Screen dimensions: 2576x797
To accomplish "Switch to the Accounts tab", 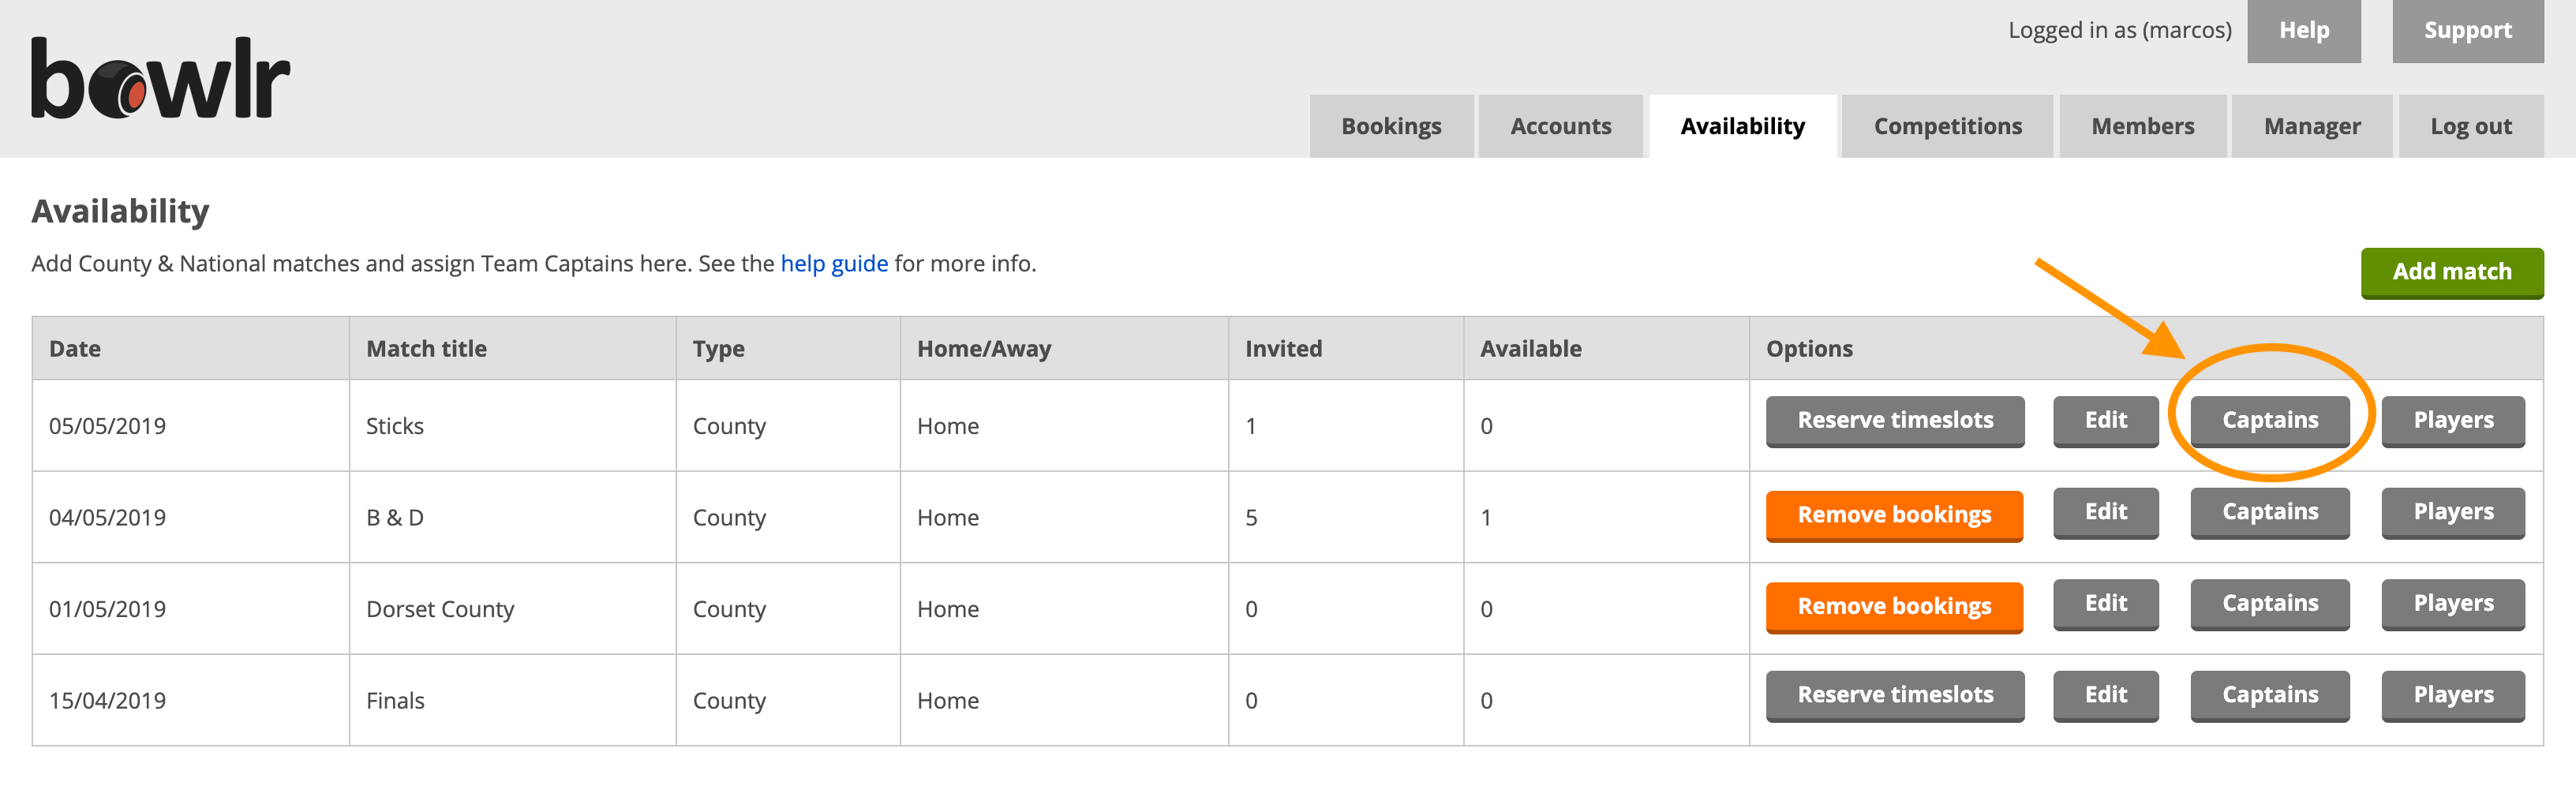I will point(1560,126).
